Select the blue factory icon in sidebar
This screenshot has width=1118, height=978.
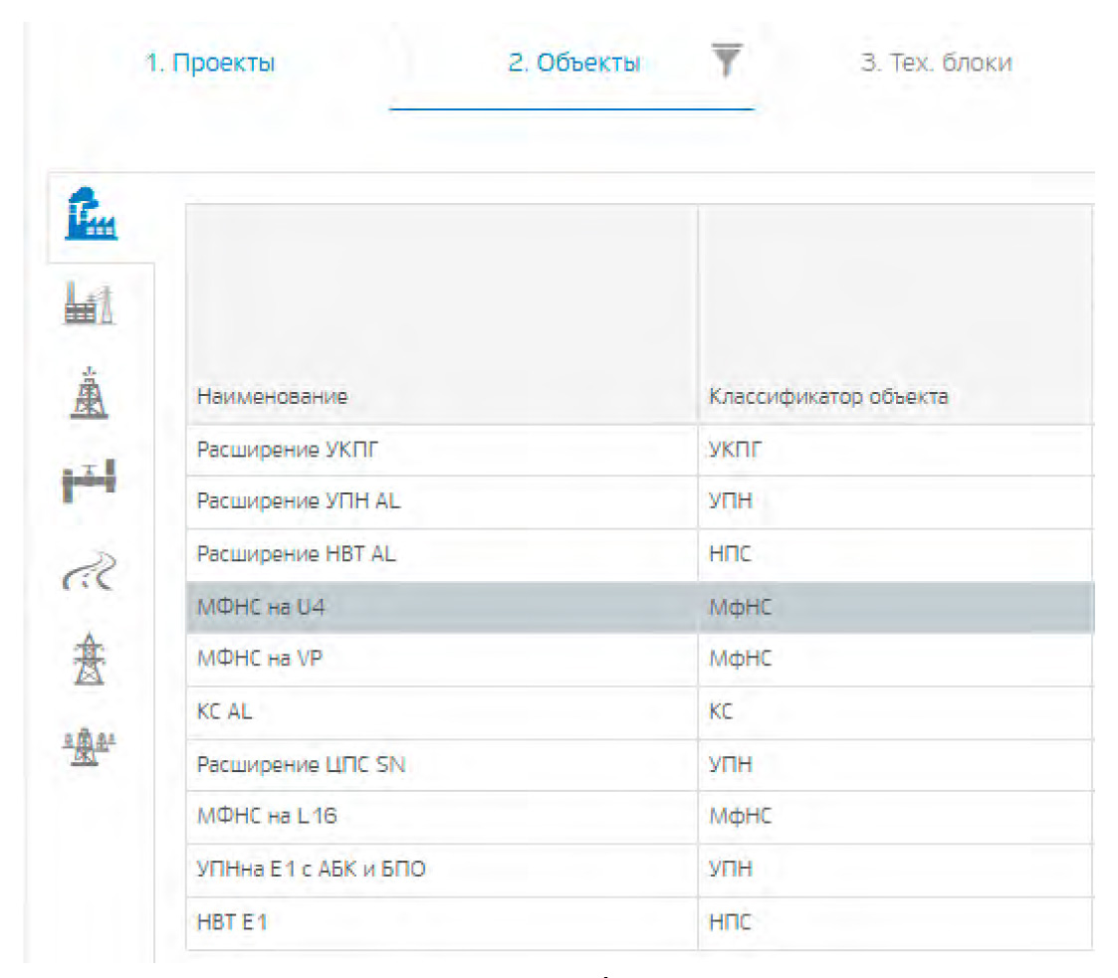(x=91, y=214)
